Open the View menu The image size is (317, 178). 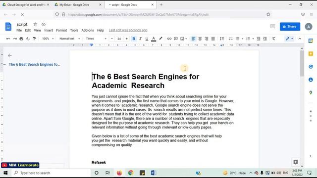coord(38,30)
